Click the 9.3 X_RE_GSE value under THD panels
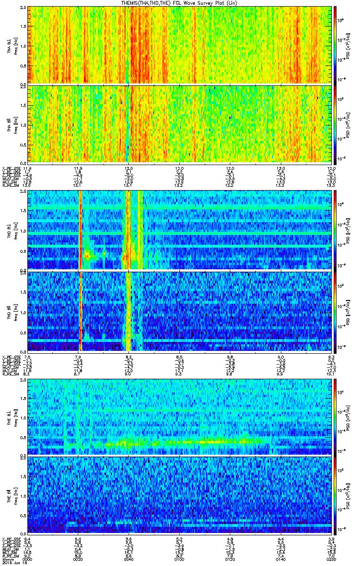Image resolution: width=354 pixels, height=566 pixels. point(331,357)
